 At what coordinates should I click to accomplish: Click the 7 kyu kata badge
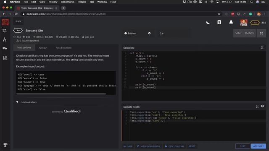click(18, 31)
